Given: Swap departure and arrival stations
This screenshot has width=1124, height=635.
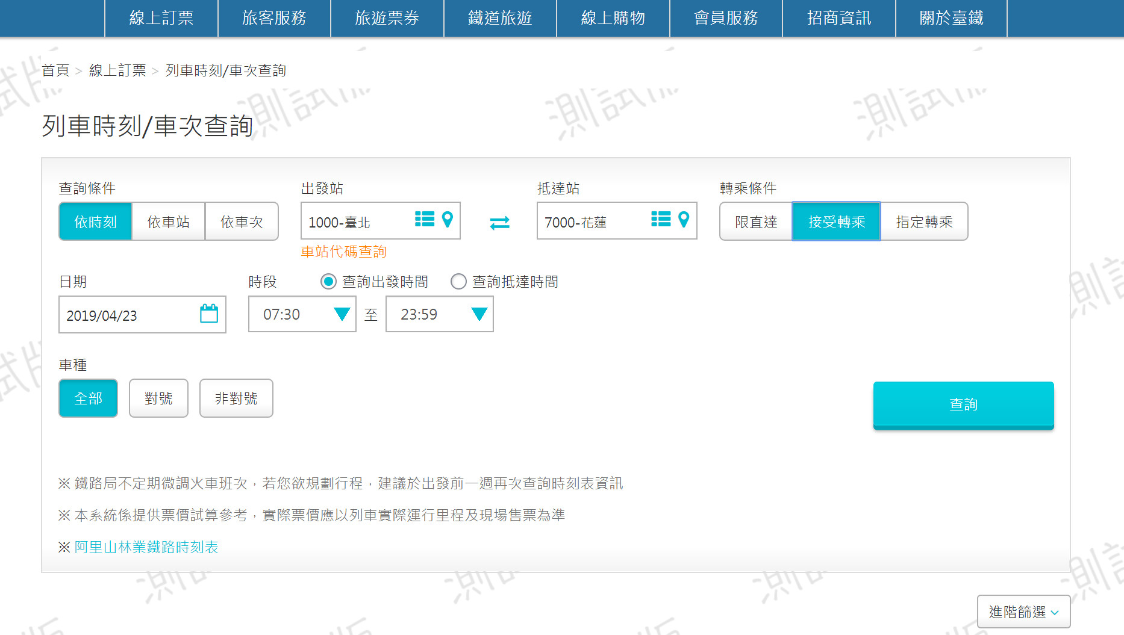Looking at the screenshot, I should 499,223.
